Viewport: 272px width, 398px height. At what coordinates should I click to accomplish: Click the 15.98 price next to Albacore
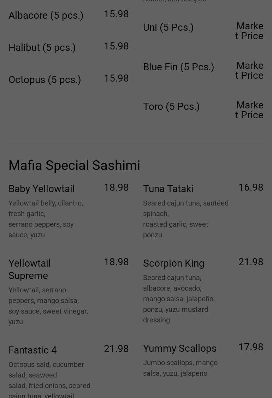(x=116, y=14)
